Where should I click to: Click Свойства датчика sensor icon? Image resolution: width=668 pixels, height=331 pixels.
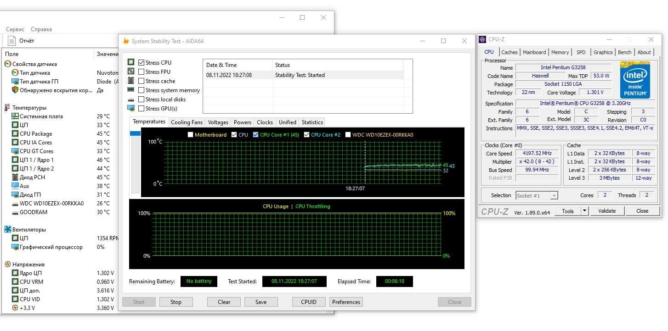(x=8, y=64)
